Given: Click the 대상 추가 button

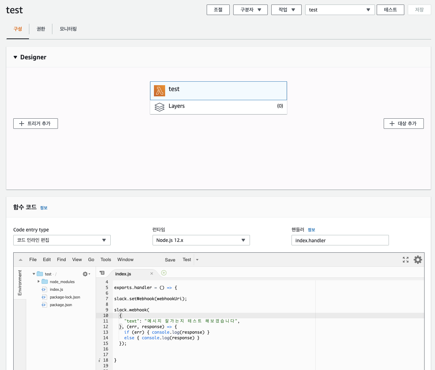Looking at the screenshot, I should tap(404, 124).
